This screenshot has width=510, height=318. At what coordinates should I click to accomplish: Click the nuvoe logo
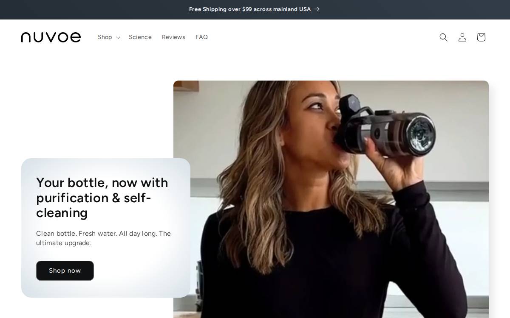51,37
